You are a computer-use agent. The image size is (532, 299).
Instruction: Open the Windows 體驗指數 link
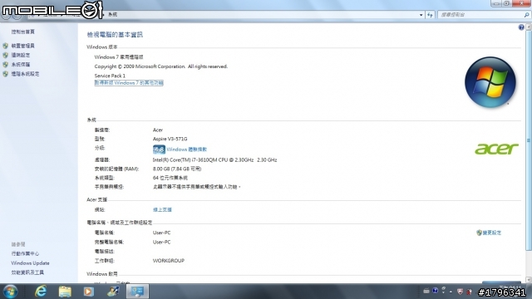point(186,149)
